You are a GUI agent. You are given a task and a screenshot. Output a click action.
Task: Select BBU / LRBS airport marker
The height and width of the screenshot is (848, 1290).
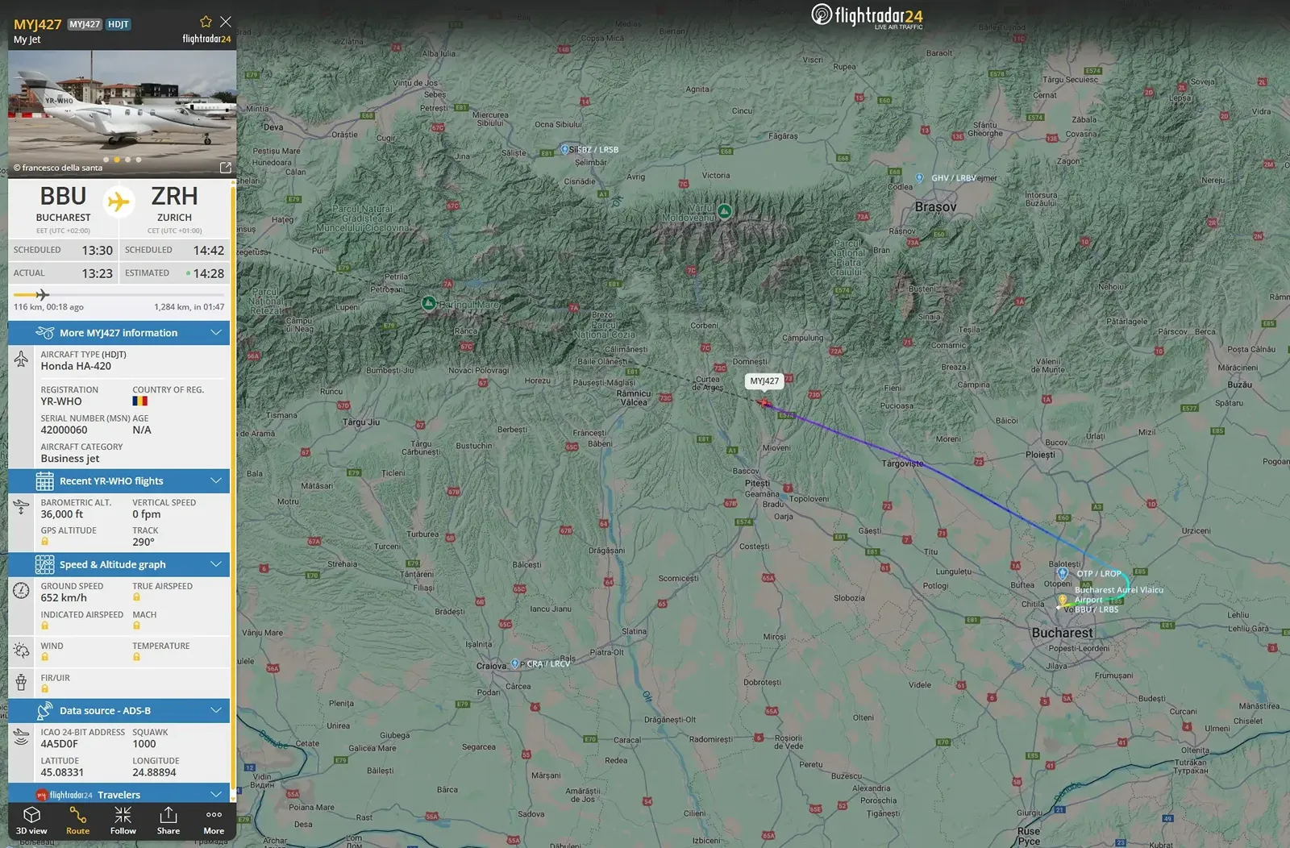(x=1063, y=601)
